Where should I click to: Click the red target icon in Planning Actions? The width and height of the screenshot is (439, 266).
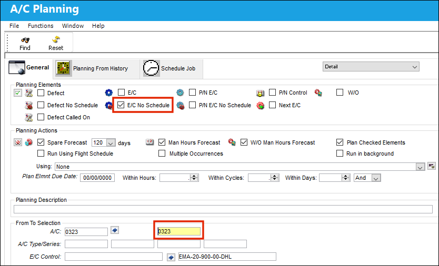[x=18, y=142]
